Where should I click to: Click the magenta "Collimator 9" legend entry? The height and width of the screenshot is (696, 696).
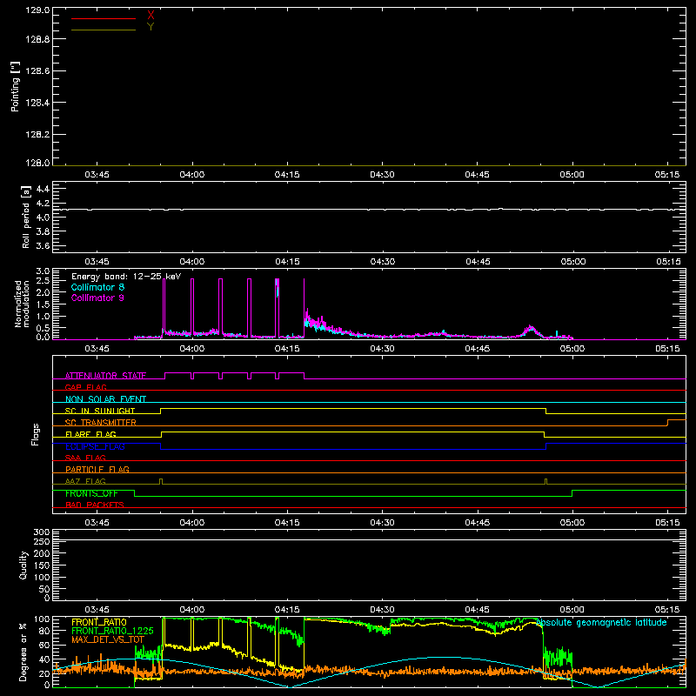pos(97,298)
